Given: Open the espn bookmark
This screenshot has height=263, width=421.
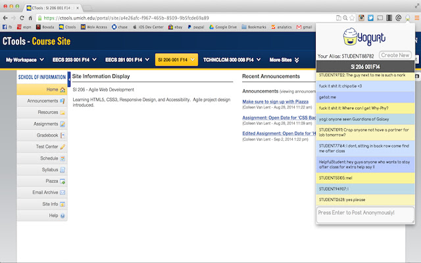Looking at the screenshot, I should [x=24, y=27].
